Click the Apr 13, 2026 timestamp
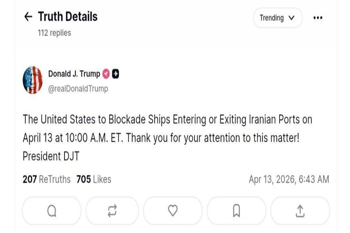 (x=289, y=179)
